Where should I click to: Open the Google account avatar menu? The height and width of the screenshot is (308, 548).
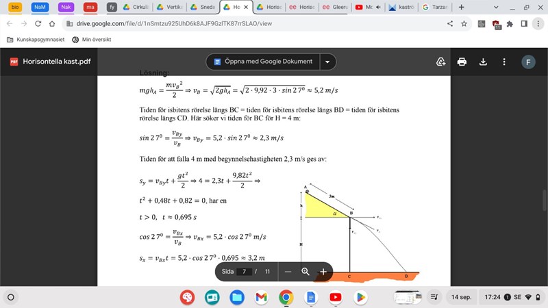click(527, 62)
